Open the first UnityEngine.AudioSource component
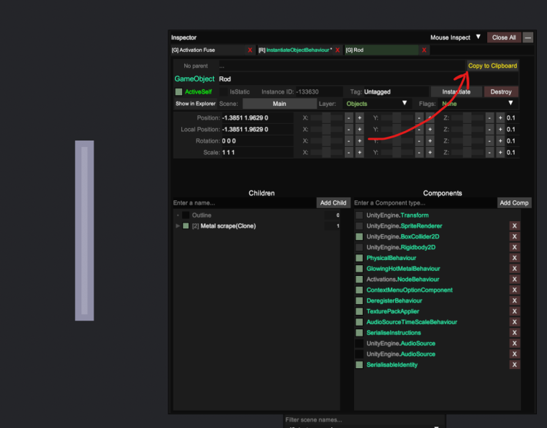The height and width of the screenshot is (428, 547). click(401, 344)
